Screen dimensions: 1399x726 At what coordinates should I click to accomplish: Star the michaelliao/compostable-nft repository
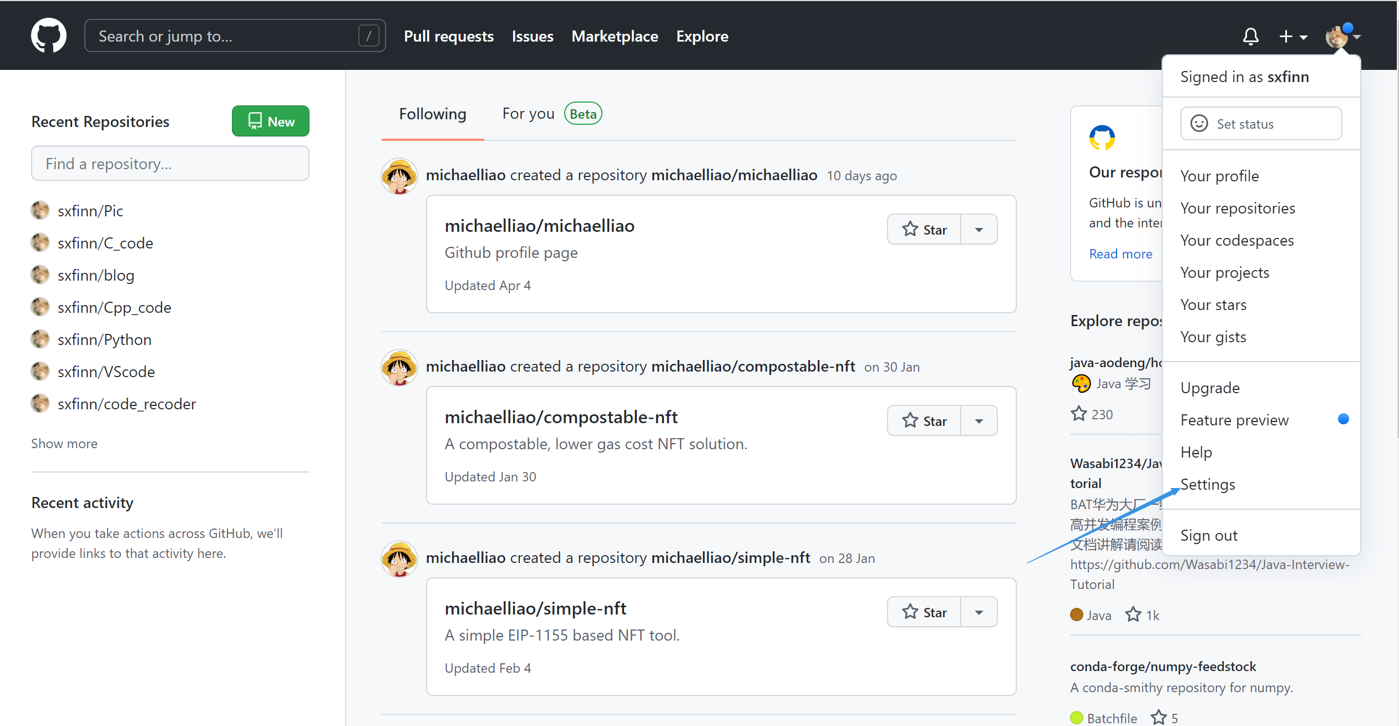[924, 421]
